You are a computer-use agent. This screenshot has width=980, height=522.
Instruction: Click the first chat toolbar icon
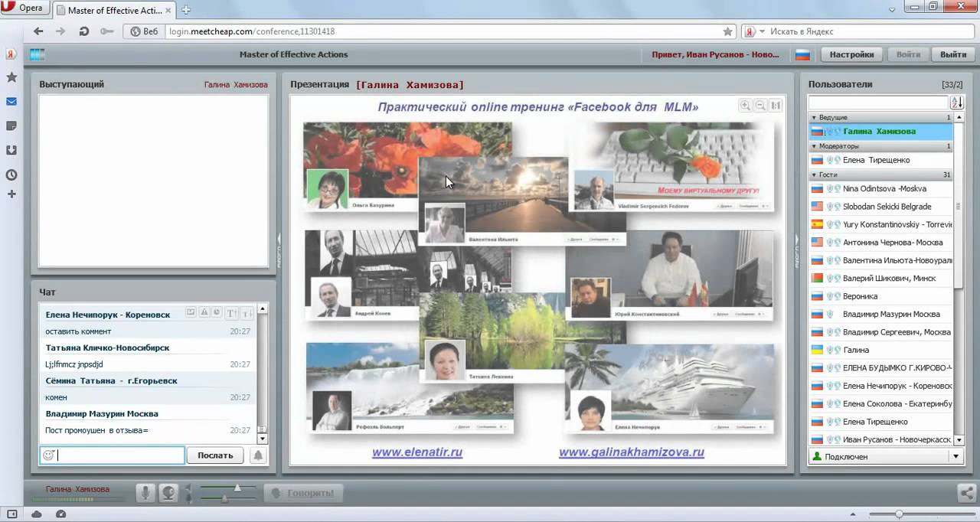point(191,312)
